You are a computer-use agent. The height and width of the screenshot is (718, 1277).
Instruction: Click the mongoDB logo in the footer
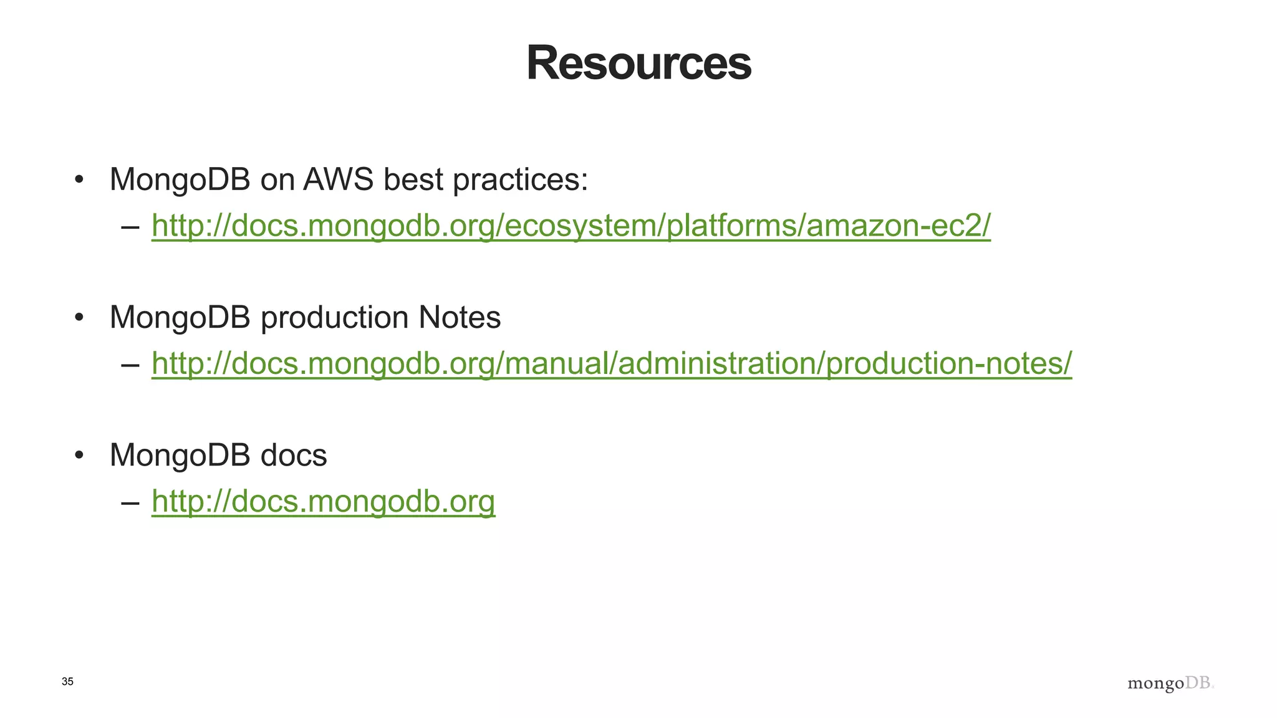(x=1170, y=683)
